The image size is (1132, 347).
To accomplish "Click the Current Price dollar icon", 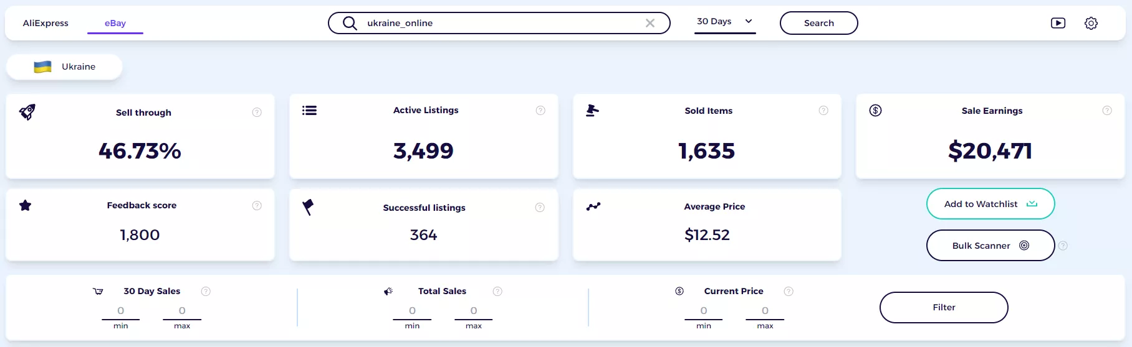I will pos(679,291).
